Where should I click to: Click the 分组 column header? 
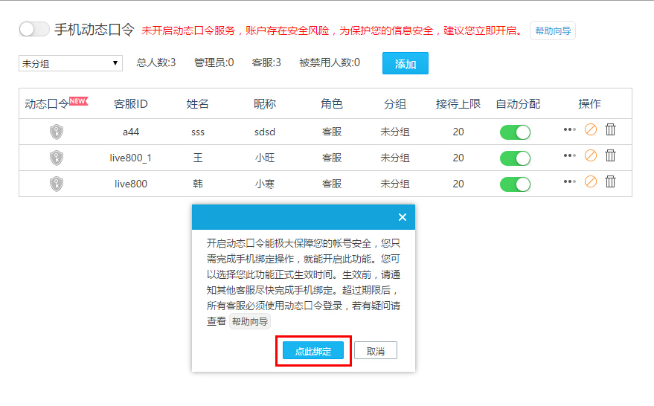click(395, 104)
